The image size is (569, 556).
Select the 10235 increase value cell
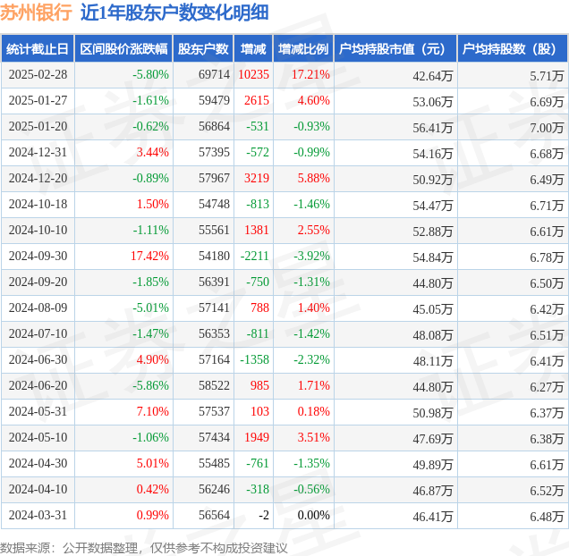tap(254, 75)
